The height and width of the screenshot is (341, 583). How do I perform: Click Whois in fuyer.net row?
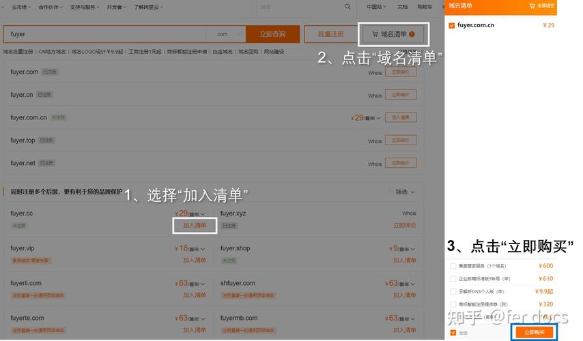click(x=375, y=164)
